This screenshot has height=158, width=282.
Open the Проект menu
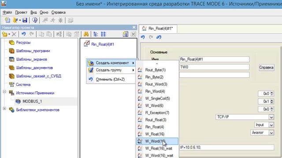(x=21, y=12)
